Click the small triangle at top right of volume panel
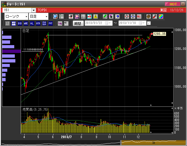The height and width of the screenshot is (146, 187). coord(172,108)
